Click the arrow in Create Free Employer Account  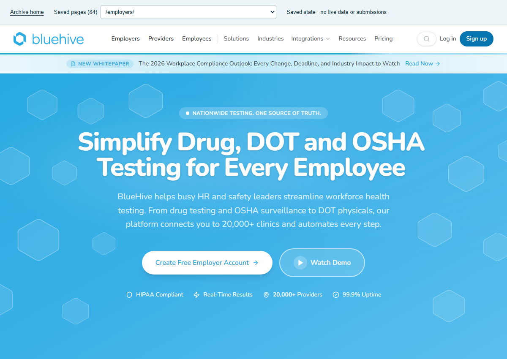click(x=256, y=263)
